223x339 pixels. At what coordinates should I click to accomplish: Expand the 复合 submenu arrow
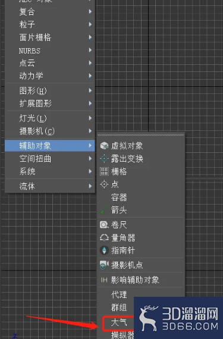90,11
